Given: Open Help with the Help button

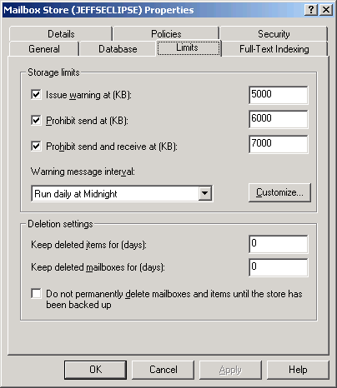Looking at the screenshot, I should 298,370.
